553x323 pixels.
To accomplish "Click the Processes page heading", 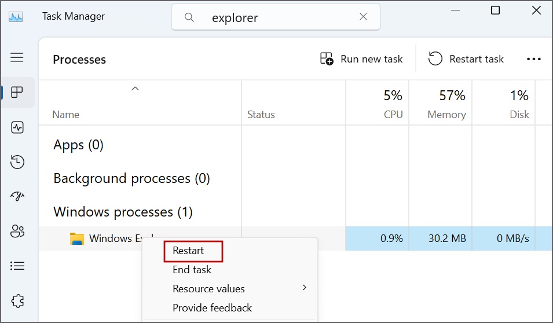I will tap(79, 59).
